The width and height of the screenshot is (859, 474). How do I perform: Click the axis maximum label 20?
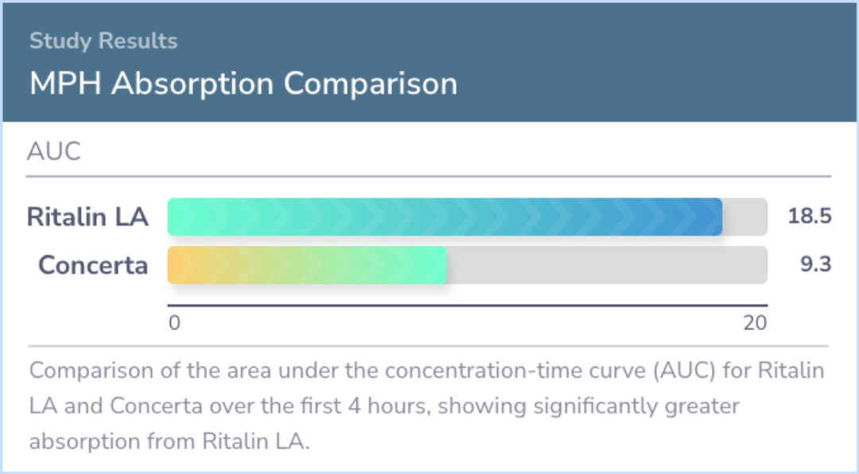(x=755, y=324)
